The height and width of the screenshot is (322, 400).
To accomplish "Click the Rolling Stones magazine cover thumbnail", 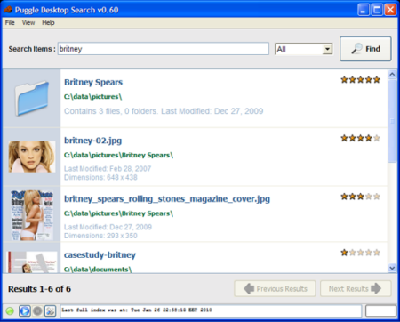I will click(32, 215).
